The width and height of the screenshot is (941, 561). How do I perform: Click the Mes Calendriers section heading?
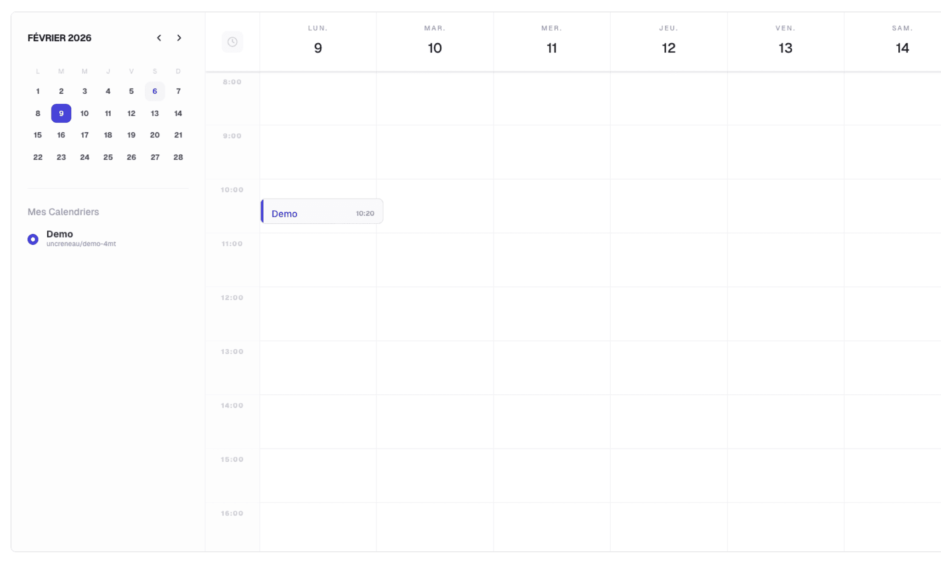point(63,212)
